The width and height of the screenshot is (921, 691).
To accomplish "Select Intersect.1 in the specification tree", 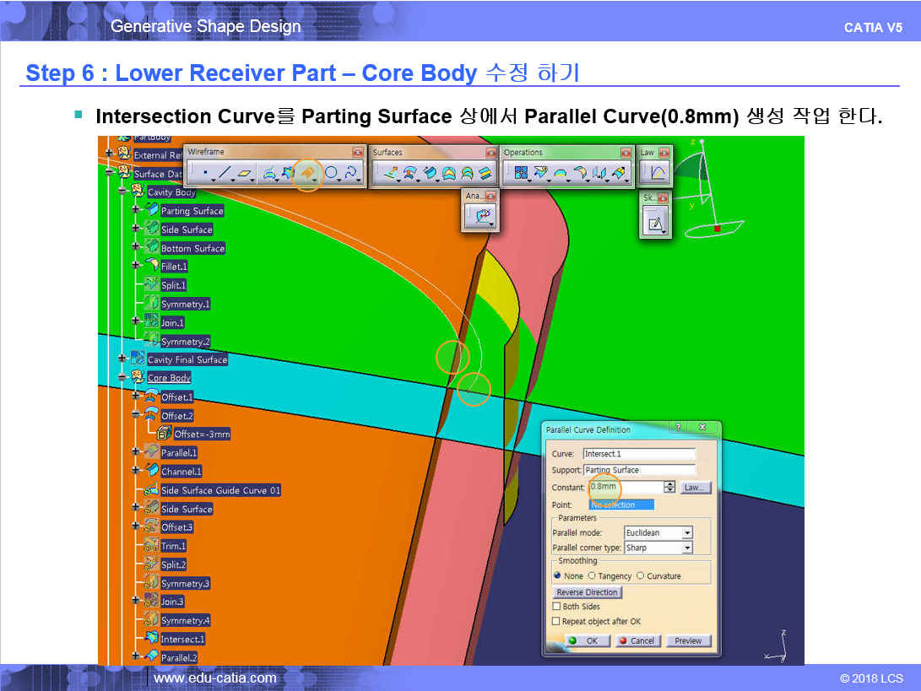I will coord(182,640).
